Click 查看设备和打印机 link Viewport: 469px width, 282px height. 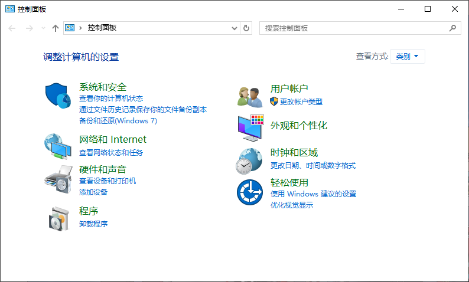pyautogui.click(x=108, y=181)
